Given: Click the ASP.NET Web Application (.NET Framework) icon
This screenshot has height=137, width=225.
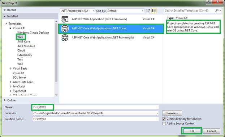Looking at the screenshot, I should (x=65, y=19).
